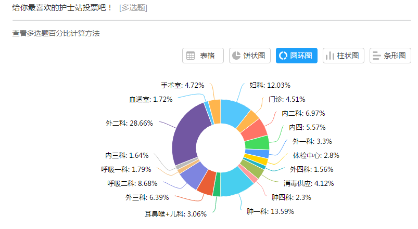Switch to 表格 table view
Viewport: 418px width, 229px height.
[x=203, y=56]
